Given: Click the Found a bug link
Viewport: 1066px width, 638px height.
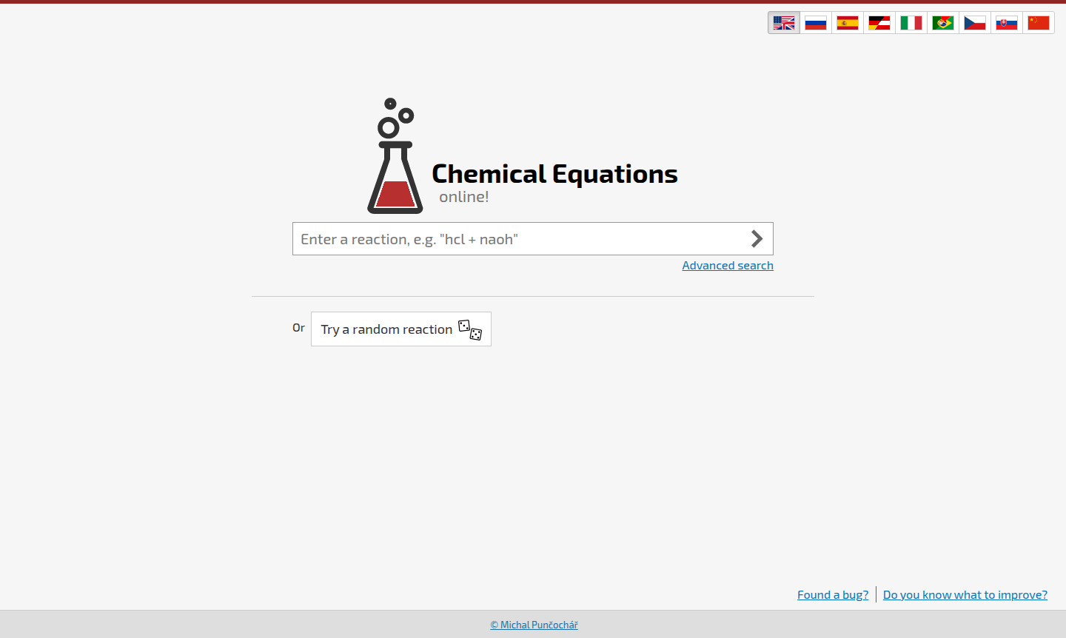Looking at the screenshot, I should click(832, 594).
